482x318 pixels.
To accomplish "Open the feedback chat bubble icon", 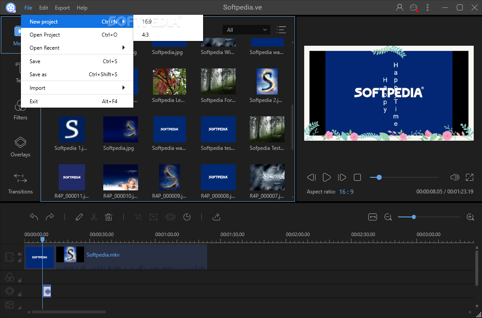I will click(414, 8).
